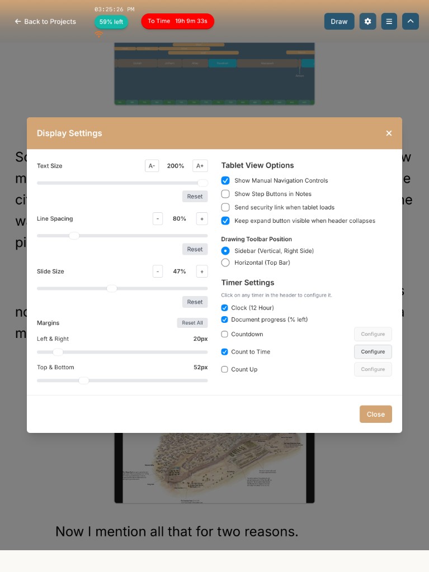Click the orange wifi status icon
The image size is (429, 572).
[98, 34]
